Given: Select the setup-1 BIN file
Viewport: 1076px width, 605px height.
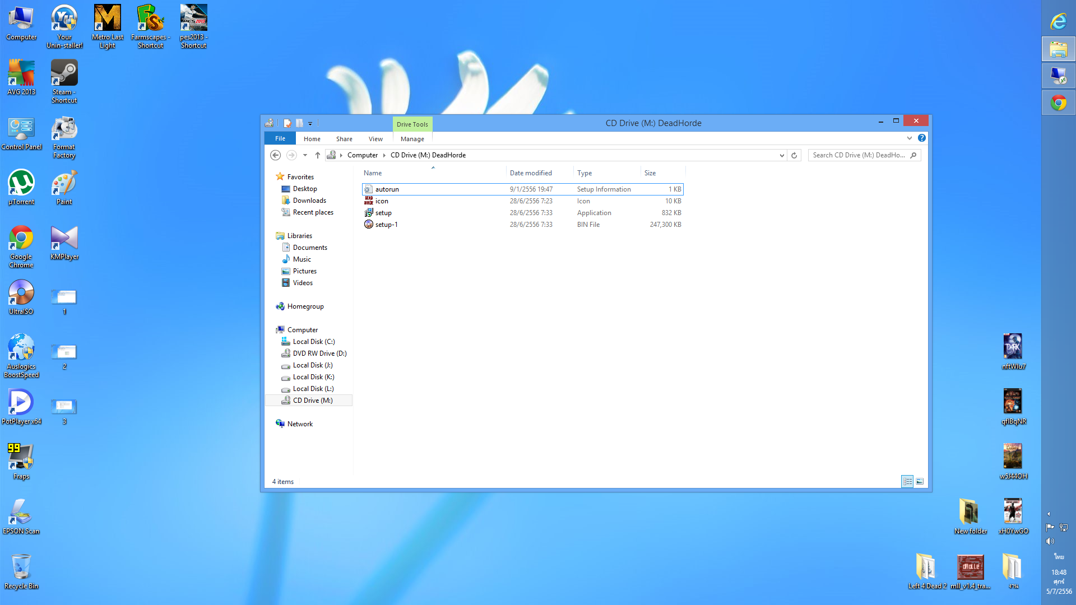Looking at the screenshot, I should point(386,225).
